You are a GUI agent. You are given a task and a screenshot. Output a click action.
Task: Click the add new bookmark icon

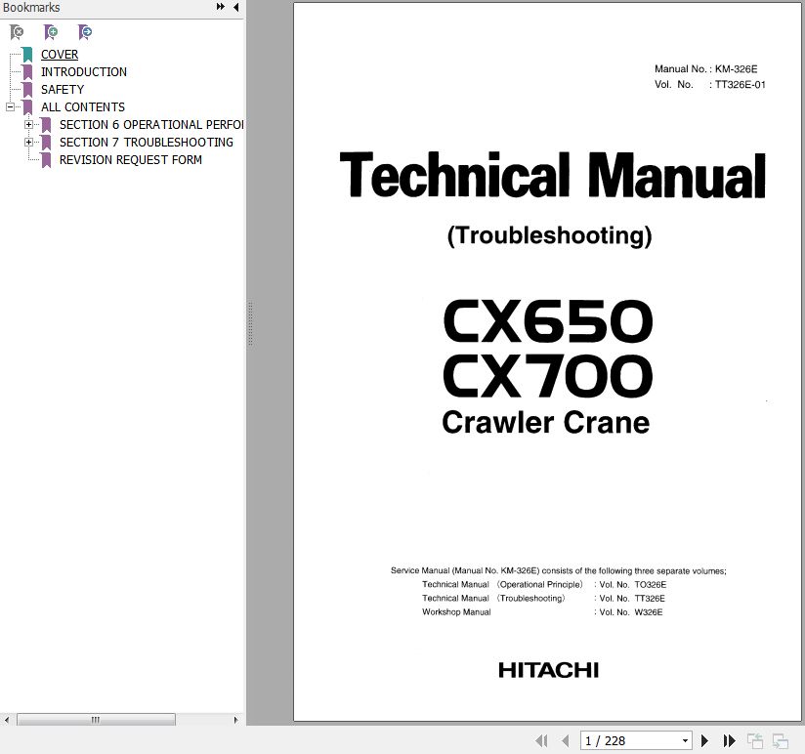point(51,32)
